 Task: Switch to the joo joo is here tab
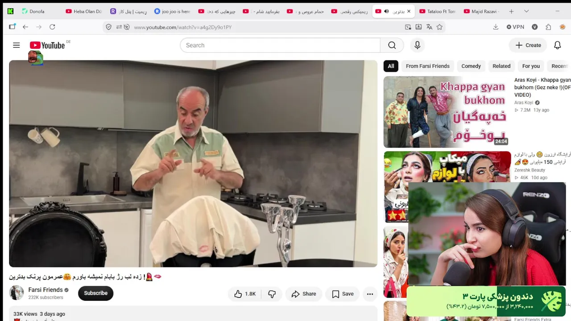click(172, 12)
